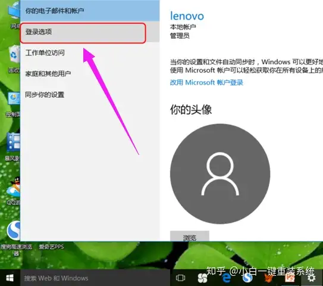
Task: Click the 浏览 button under the avatar
Action: coord(190,236)
